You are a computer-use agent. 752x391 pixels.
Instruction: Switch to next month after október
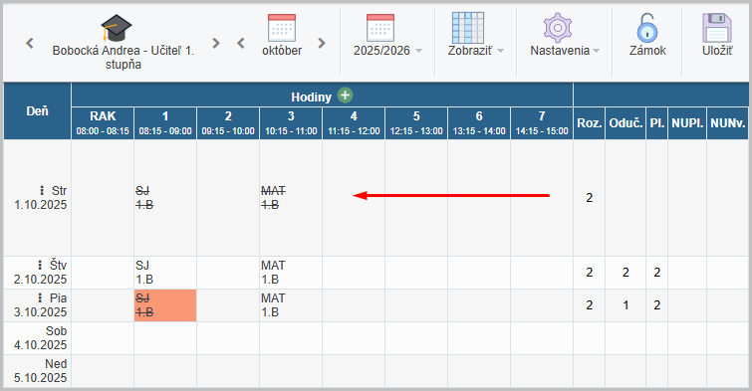322,43
